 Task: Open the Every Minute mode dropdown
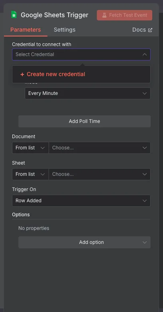[x=88, y=93]
